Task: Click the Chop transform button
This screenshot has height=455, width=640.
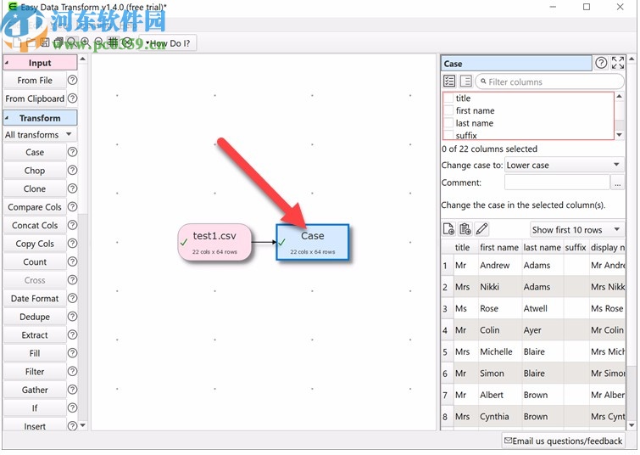Action: tap(35, 170)
